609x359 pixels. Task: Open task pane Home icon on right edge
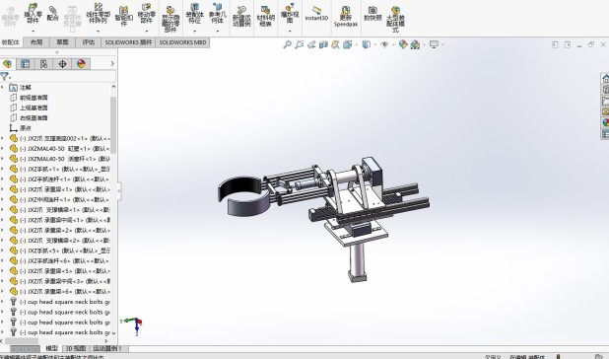[x=605, y=78]
